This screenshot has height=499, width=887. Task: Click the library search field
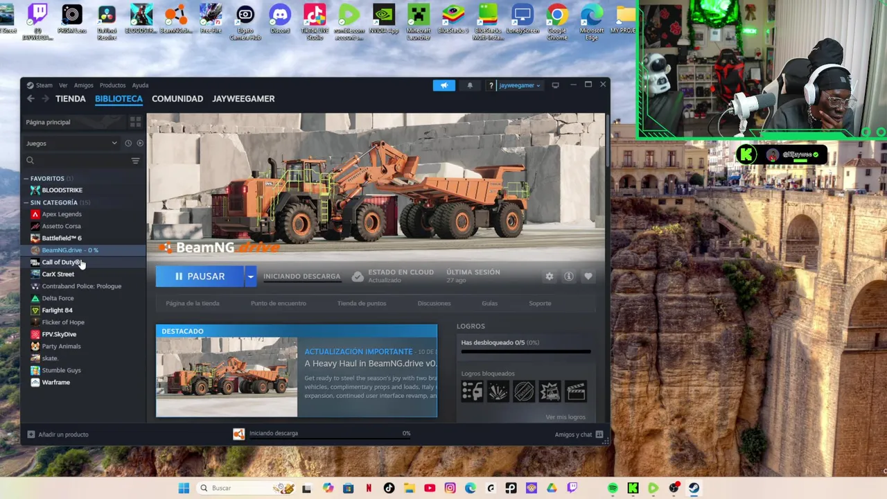(76, 161)
